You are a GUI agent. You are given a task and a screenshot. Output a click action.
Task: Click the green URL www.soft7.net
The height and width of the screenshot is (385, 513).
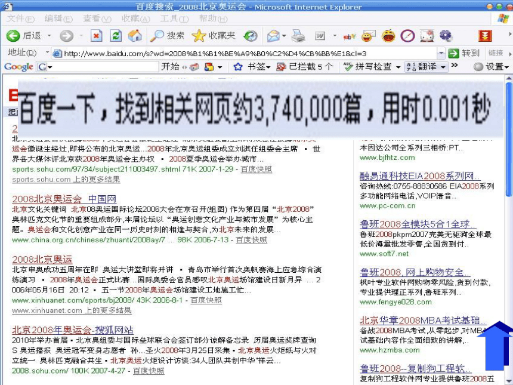[x=384, y=254]
